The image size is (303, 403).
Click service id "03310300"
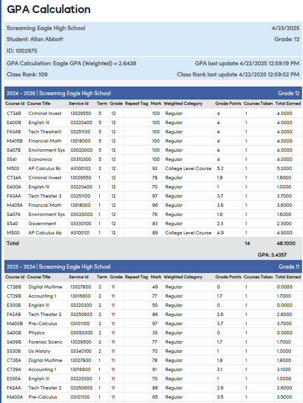(81, 159)
